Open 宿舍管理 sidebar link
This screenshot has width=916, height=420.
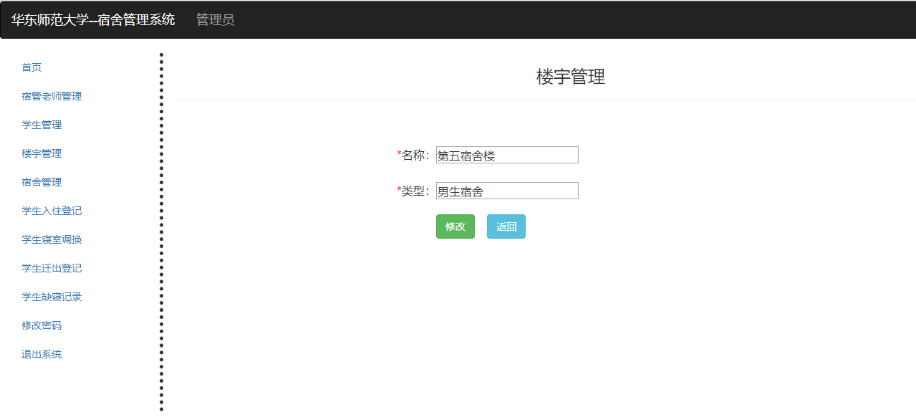click(42, 182)
